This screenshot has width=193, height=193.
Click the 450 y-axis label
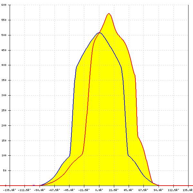[x=4, y=50]
